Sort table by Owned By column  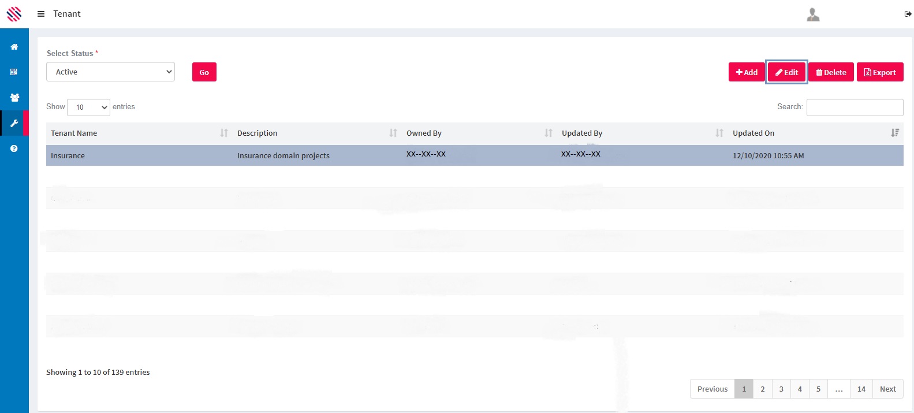pos(424,133)
